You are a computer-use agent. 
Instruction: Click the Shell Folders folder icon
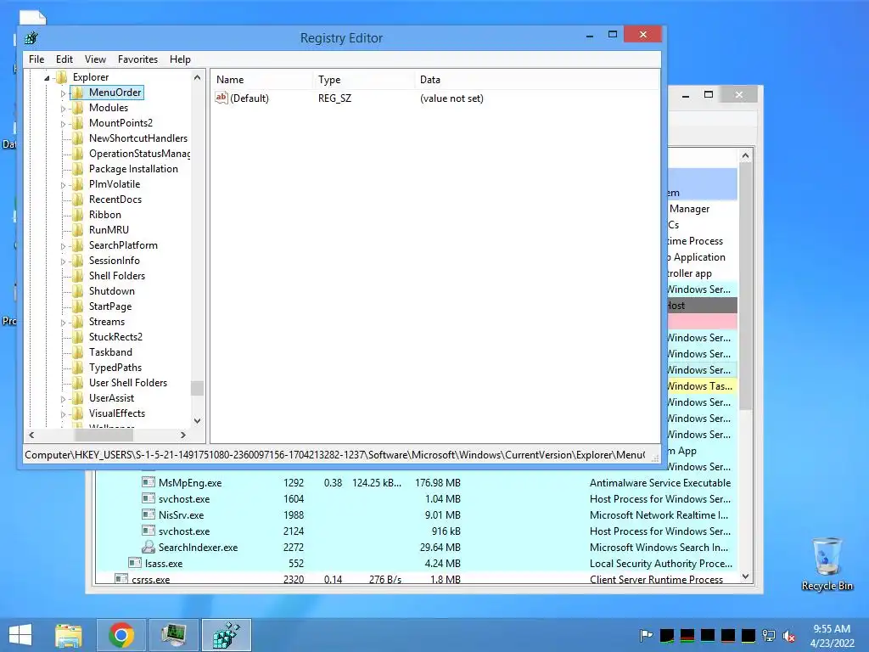(78, 276)
